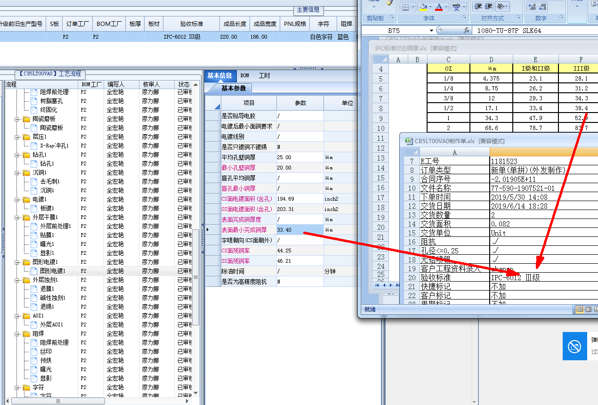Collapse the 沉铜1 tree node
Screen dimensions: 598x405
pos(16,172)
